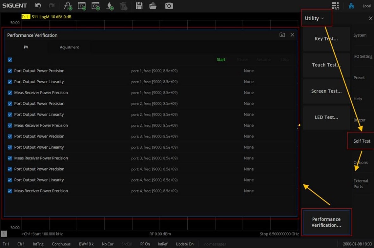This screenshot has width=374, height=248.
Task: Click the undo arrow in the toolbar
Action: click(38, 5)
